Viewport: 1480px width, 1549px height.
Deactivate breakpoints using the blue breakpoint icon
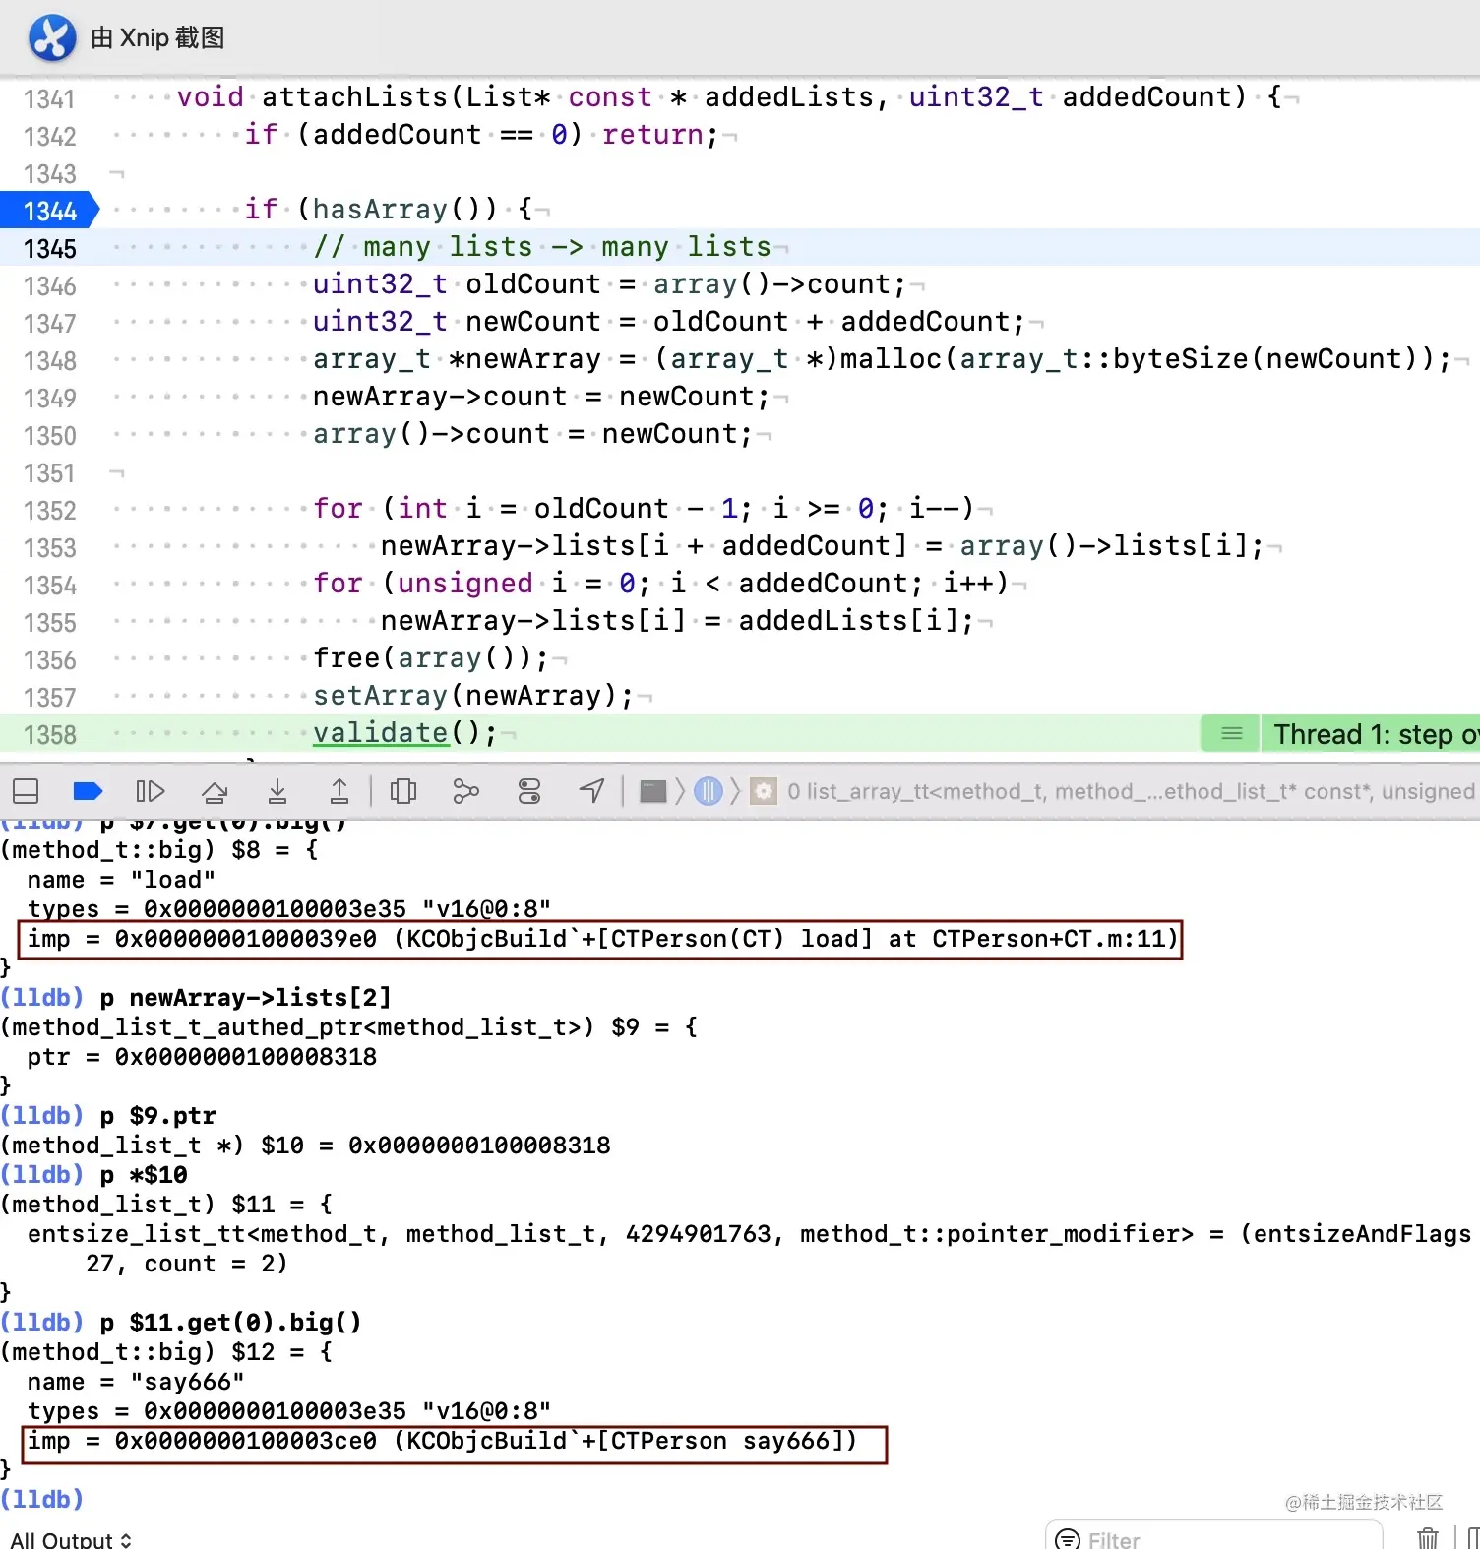point(88,791)
